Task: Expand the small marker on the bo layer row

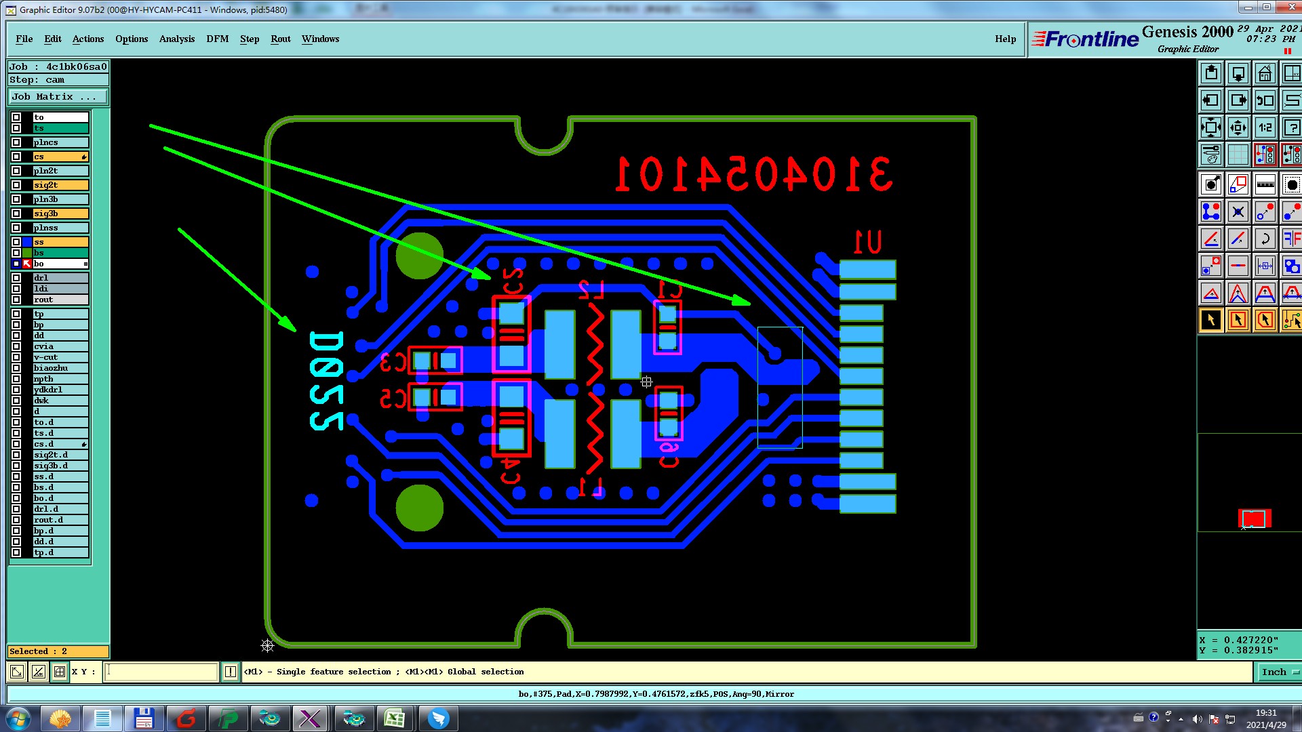Action: point(85,264)
